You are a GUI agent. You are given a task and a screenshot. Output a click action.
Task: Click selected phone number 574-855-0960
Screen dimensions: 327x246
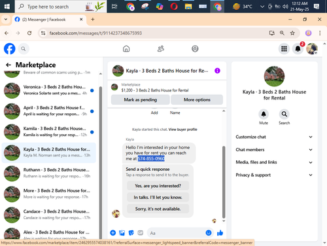tap(151, 158)
